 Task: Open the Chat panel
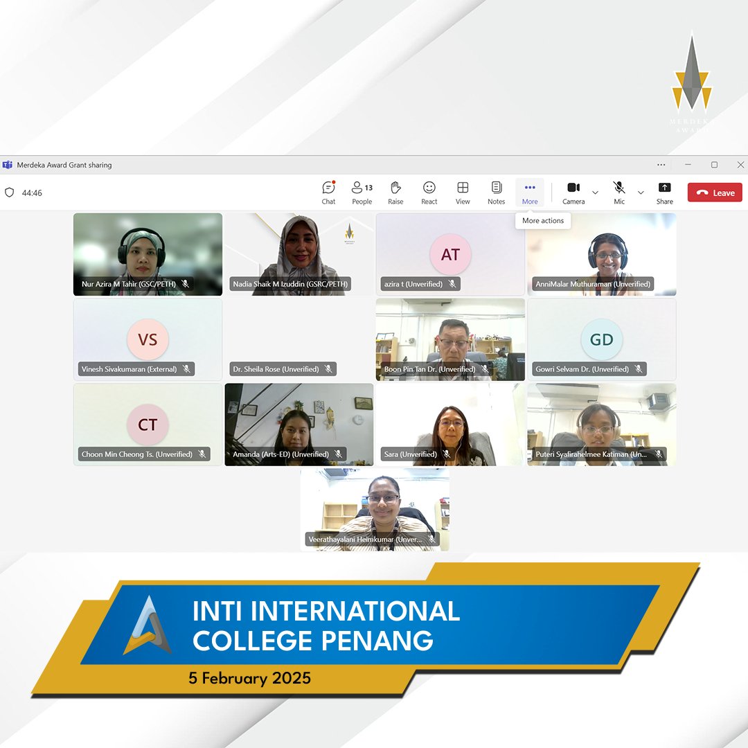click(328, 193)
